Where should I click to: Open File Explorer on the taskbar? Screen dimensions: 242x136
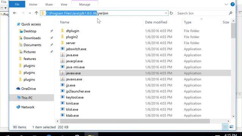pos(91,134)
